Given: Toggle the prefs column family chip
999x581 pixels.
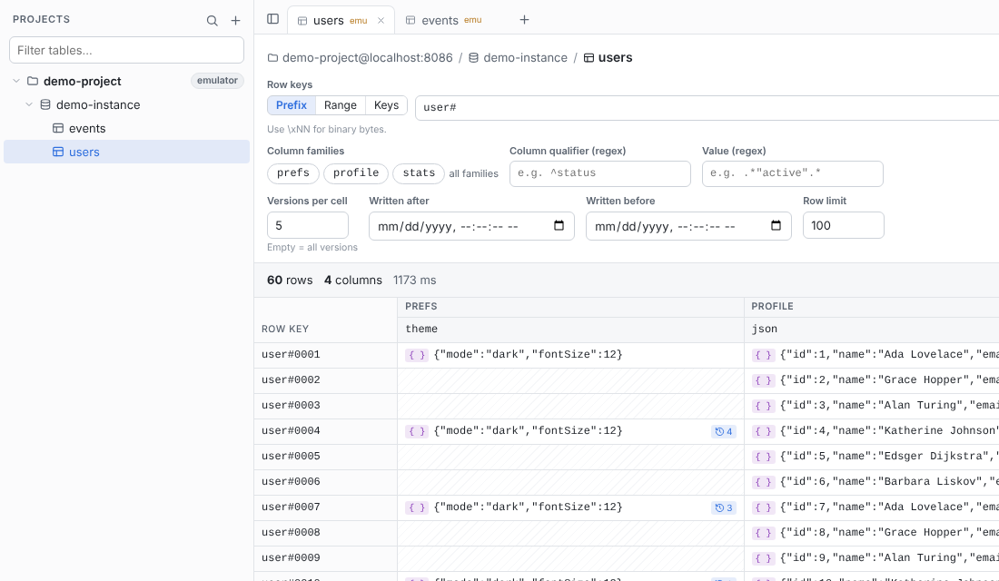Looking at the screenshot, I should pyautogui.click(x=293, y=173).
